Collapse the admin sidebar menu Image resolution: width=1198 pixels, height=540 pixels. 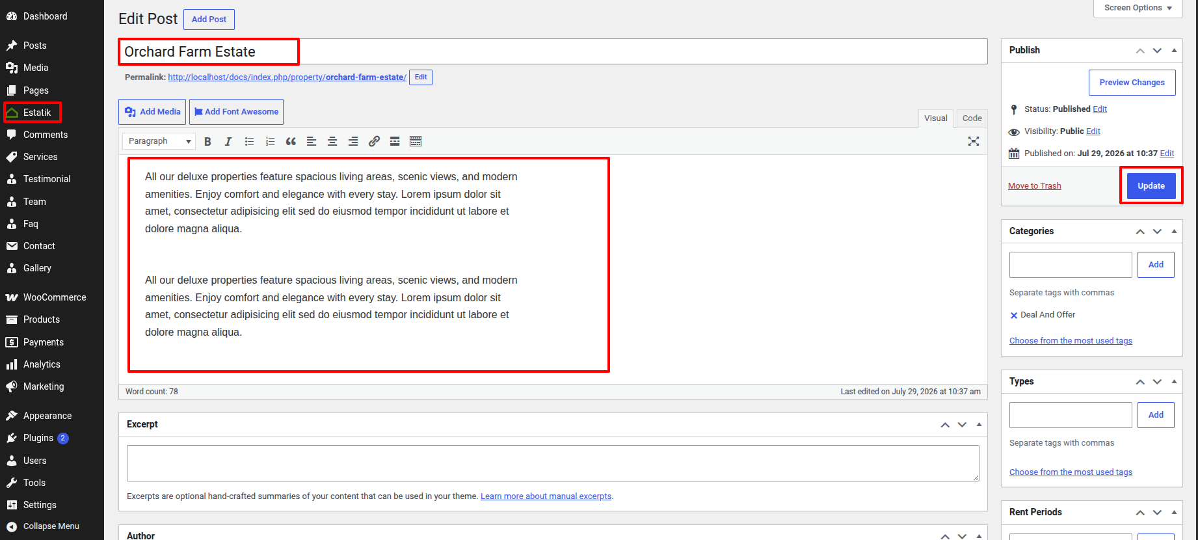pos(52,526)
